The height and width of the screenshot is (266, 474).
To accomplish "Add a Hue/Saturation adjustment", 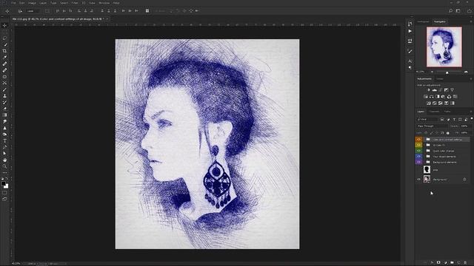I will (426, 97).
